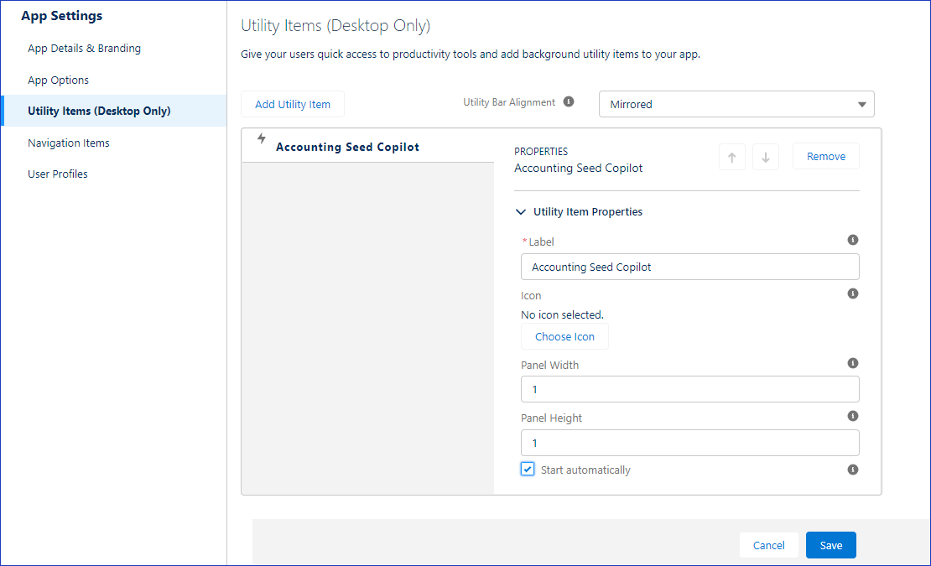
Task: Open the Mirrored alignment dropdown
Action: click(736, 105)
